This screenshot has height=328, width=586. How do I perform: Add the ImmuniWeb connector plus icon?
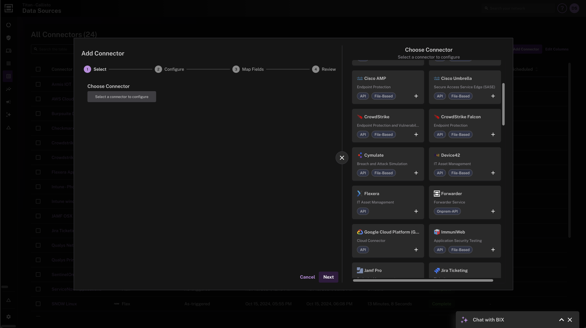pyautogui.click(x=493, y=250)
